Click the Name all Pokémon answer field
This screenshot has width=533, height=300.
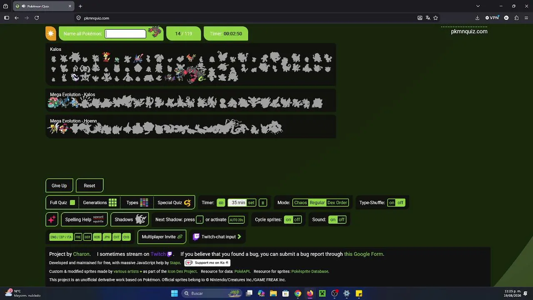(126, 34)
